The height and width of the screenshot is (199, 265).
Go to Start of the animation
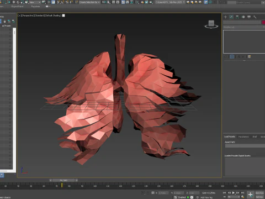coord(224,193)
